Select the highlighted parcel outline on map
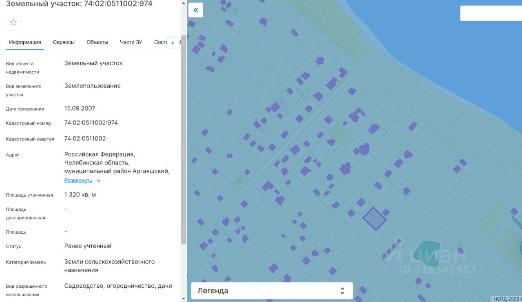 point(375,219)
